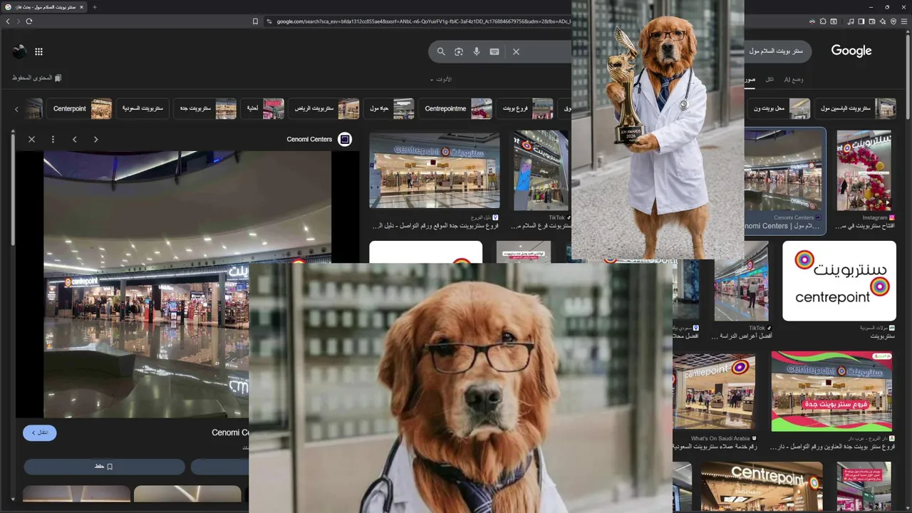
Task: Open the What's On Saudi Arabia thumbnail
Action: click(714, 390)
